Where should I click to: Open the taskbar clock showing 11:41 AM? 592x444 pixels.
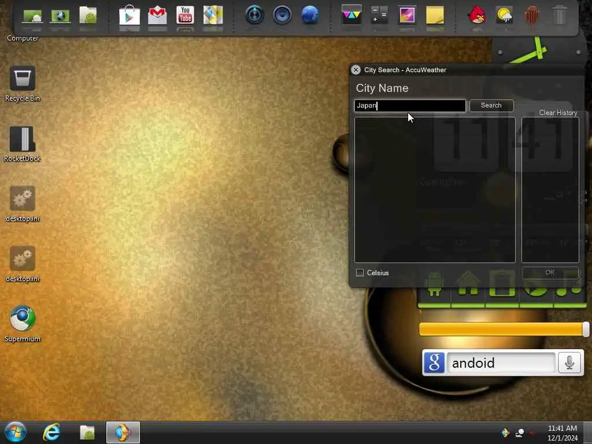point(562,432)
